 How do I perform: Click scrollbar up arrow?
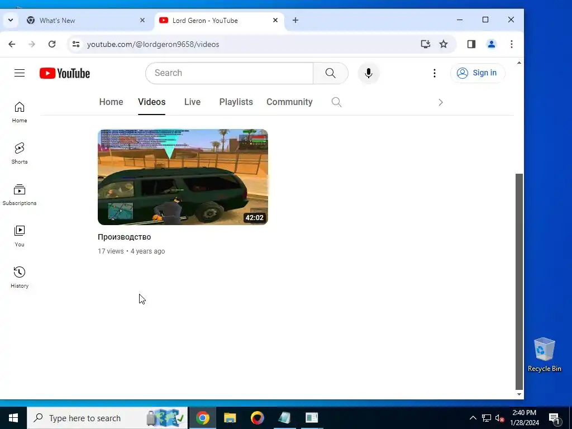pos(519,63)
